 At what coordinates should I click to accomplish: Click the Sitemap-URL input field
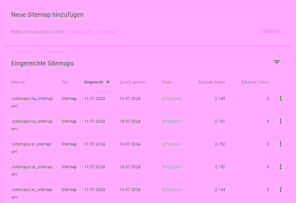point(126,32)
